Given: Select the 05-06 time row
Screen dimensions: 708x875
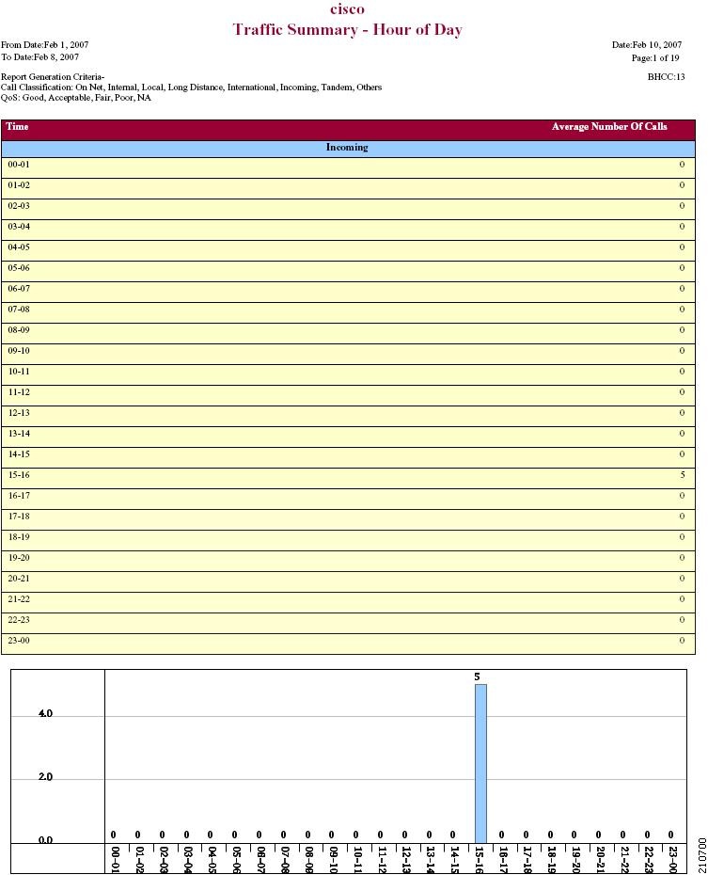Looking at the screenshot, I should coord(348,271).
